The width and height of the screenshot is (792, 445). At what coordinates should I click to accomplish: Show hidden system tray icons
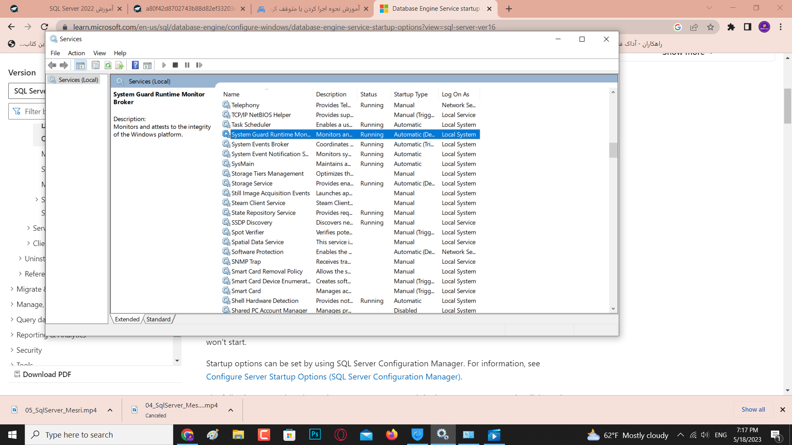pos(681,435)
